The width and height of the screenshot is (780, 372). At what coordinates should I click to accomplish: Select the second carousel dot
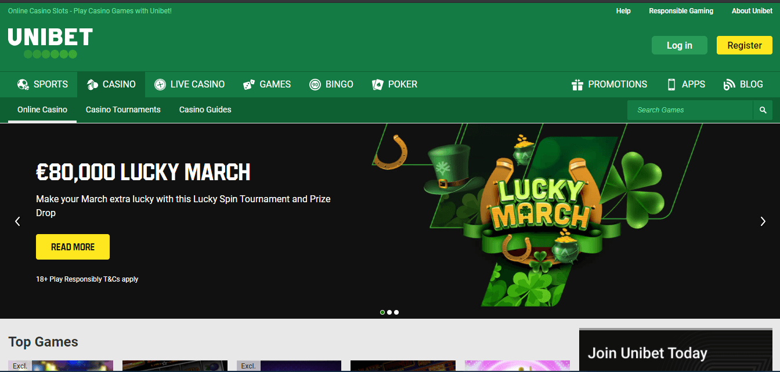(389, 312)
